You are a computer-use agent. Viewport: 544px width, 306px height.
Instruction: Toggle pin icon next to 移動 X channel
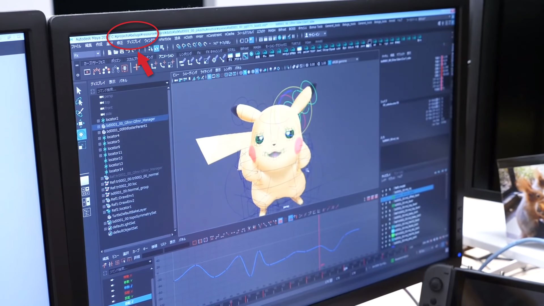click(112, 280)
